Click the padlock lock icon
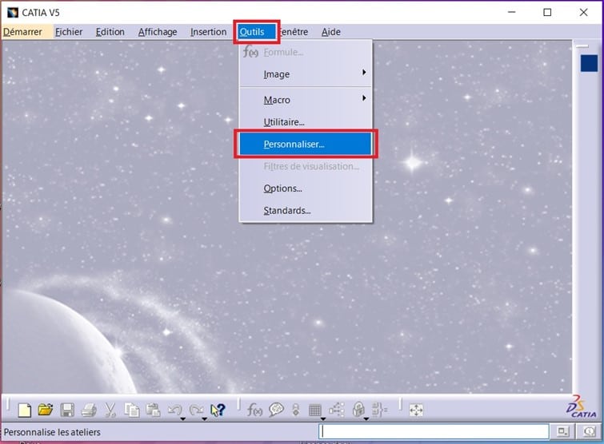Screen dimensions: 604x444 click(x=358, y=410)
